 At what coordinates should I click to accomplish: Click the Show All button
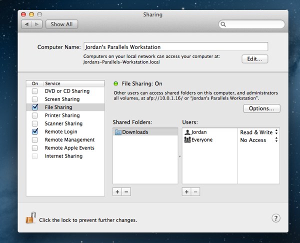(x=61, y=24)
